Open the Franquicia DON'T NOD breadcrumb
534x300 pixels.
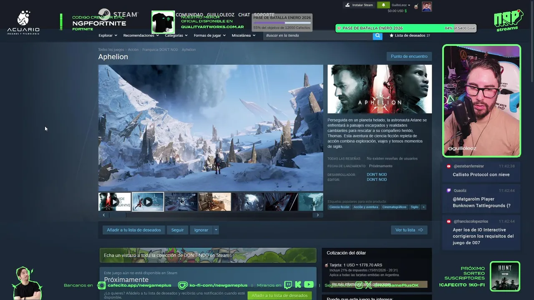pos(160,50)
